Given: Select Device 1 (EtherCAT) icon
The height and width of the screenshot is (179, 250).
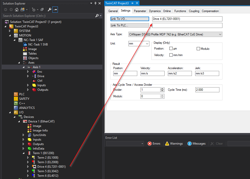Looking at the screenshot, I should coord(25,121).
